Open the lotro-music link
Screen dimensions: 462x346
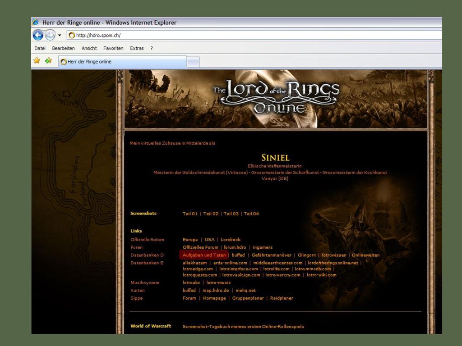click(219, 283)
